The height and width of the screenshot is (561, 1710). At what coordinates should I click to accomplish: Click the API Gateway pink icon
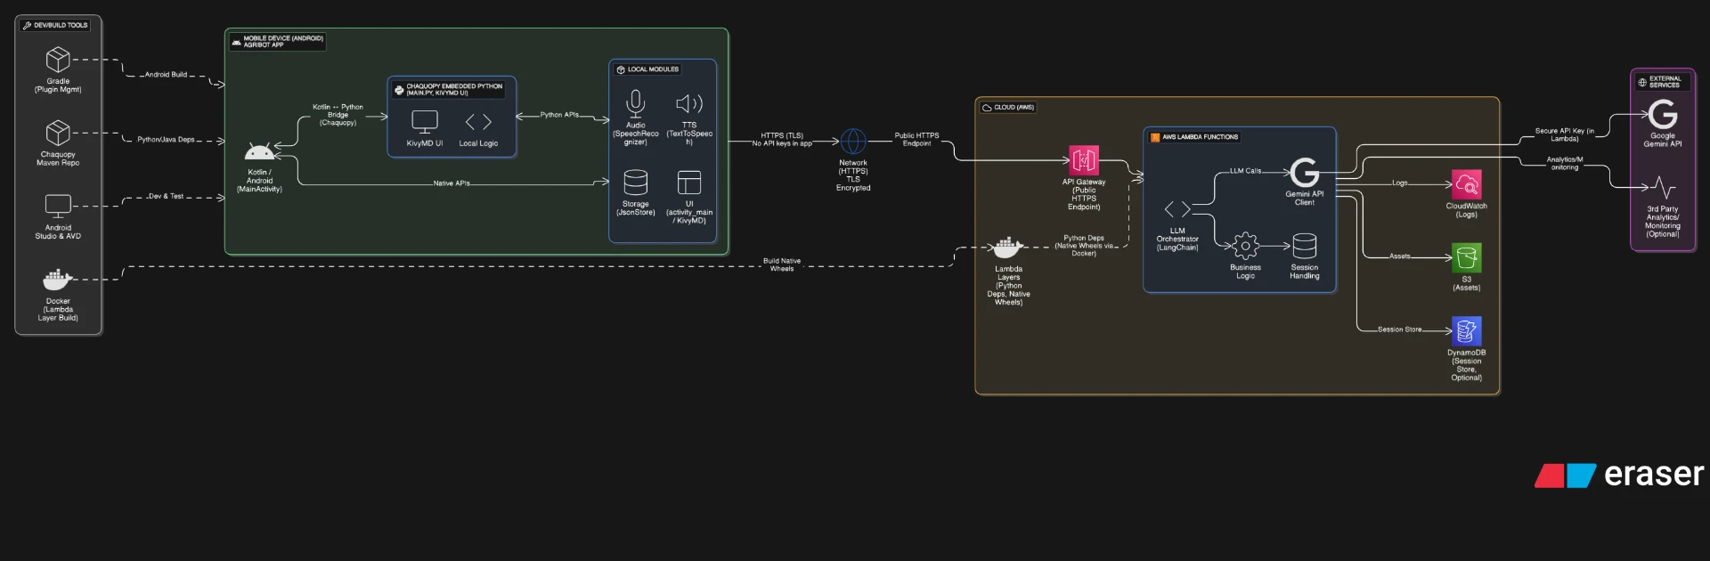click(1084, 160)
